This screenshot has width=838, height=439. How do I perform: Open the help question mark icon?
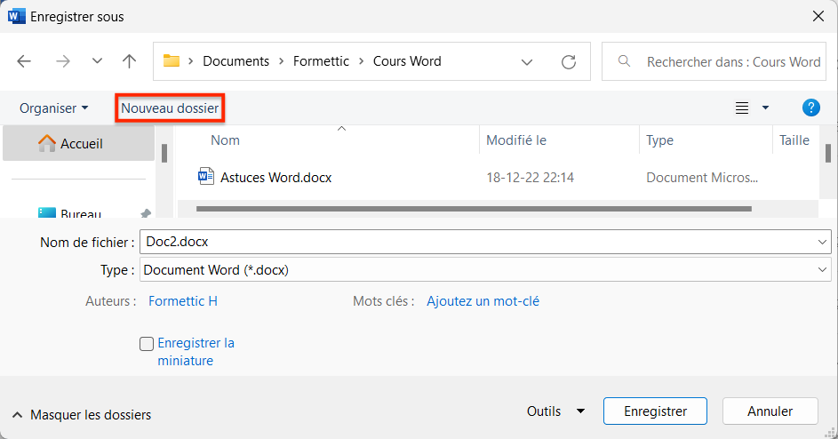[810, 108]
